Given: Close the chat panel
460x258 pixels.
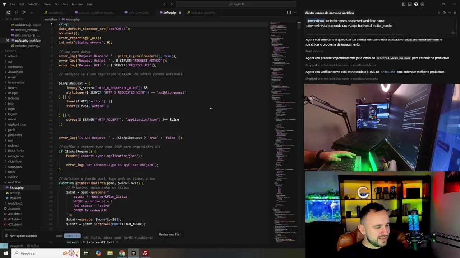Looking at the screenshot, I should click(455, 13).
